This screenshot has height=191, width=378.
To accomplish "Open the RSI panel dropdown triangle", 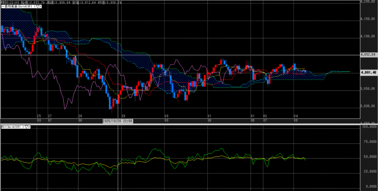I will click(26, 127).
